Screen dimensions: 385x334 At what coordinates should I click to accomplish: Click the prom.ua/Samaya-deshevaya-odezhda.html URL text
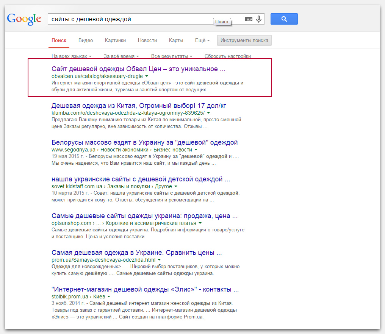(103, 260)
